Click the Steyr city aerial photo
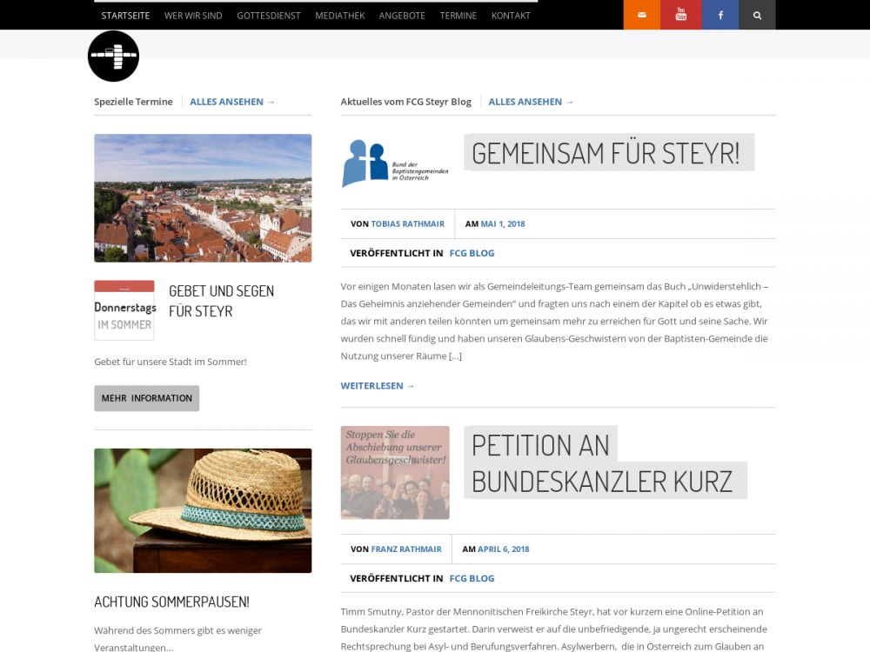 point(203,198)
